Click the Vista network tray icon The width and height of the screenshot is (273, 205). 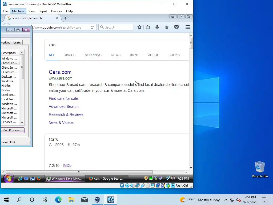click(x=167, y=178)
